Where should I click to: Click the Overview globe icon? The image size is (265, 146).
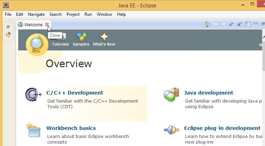37,44
